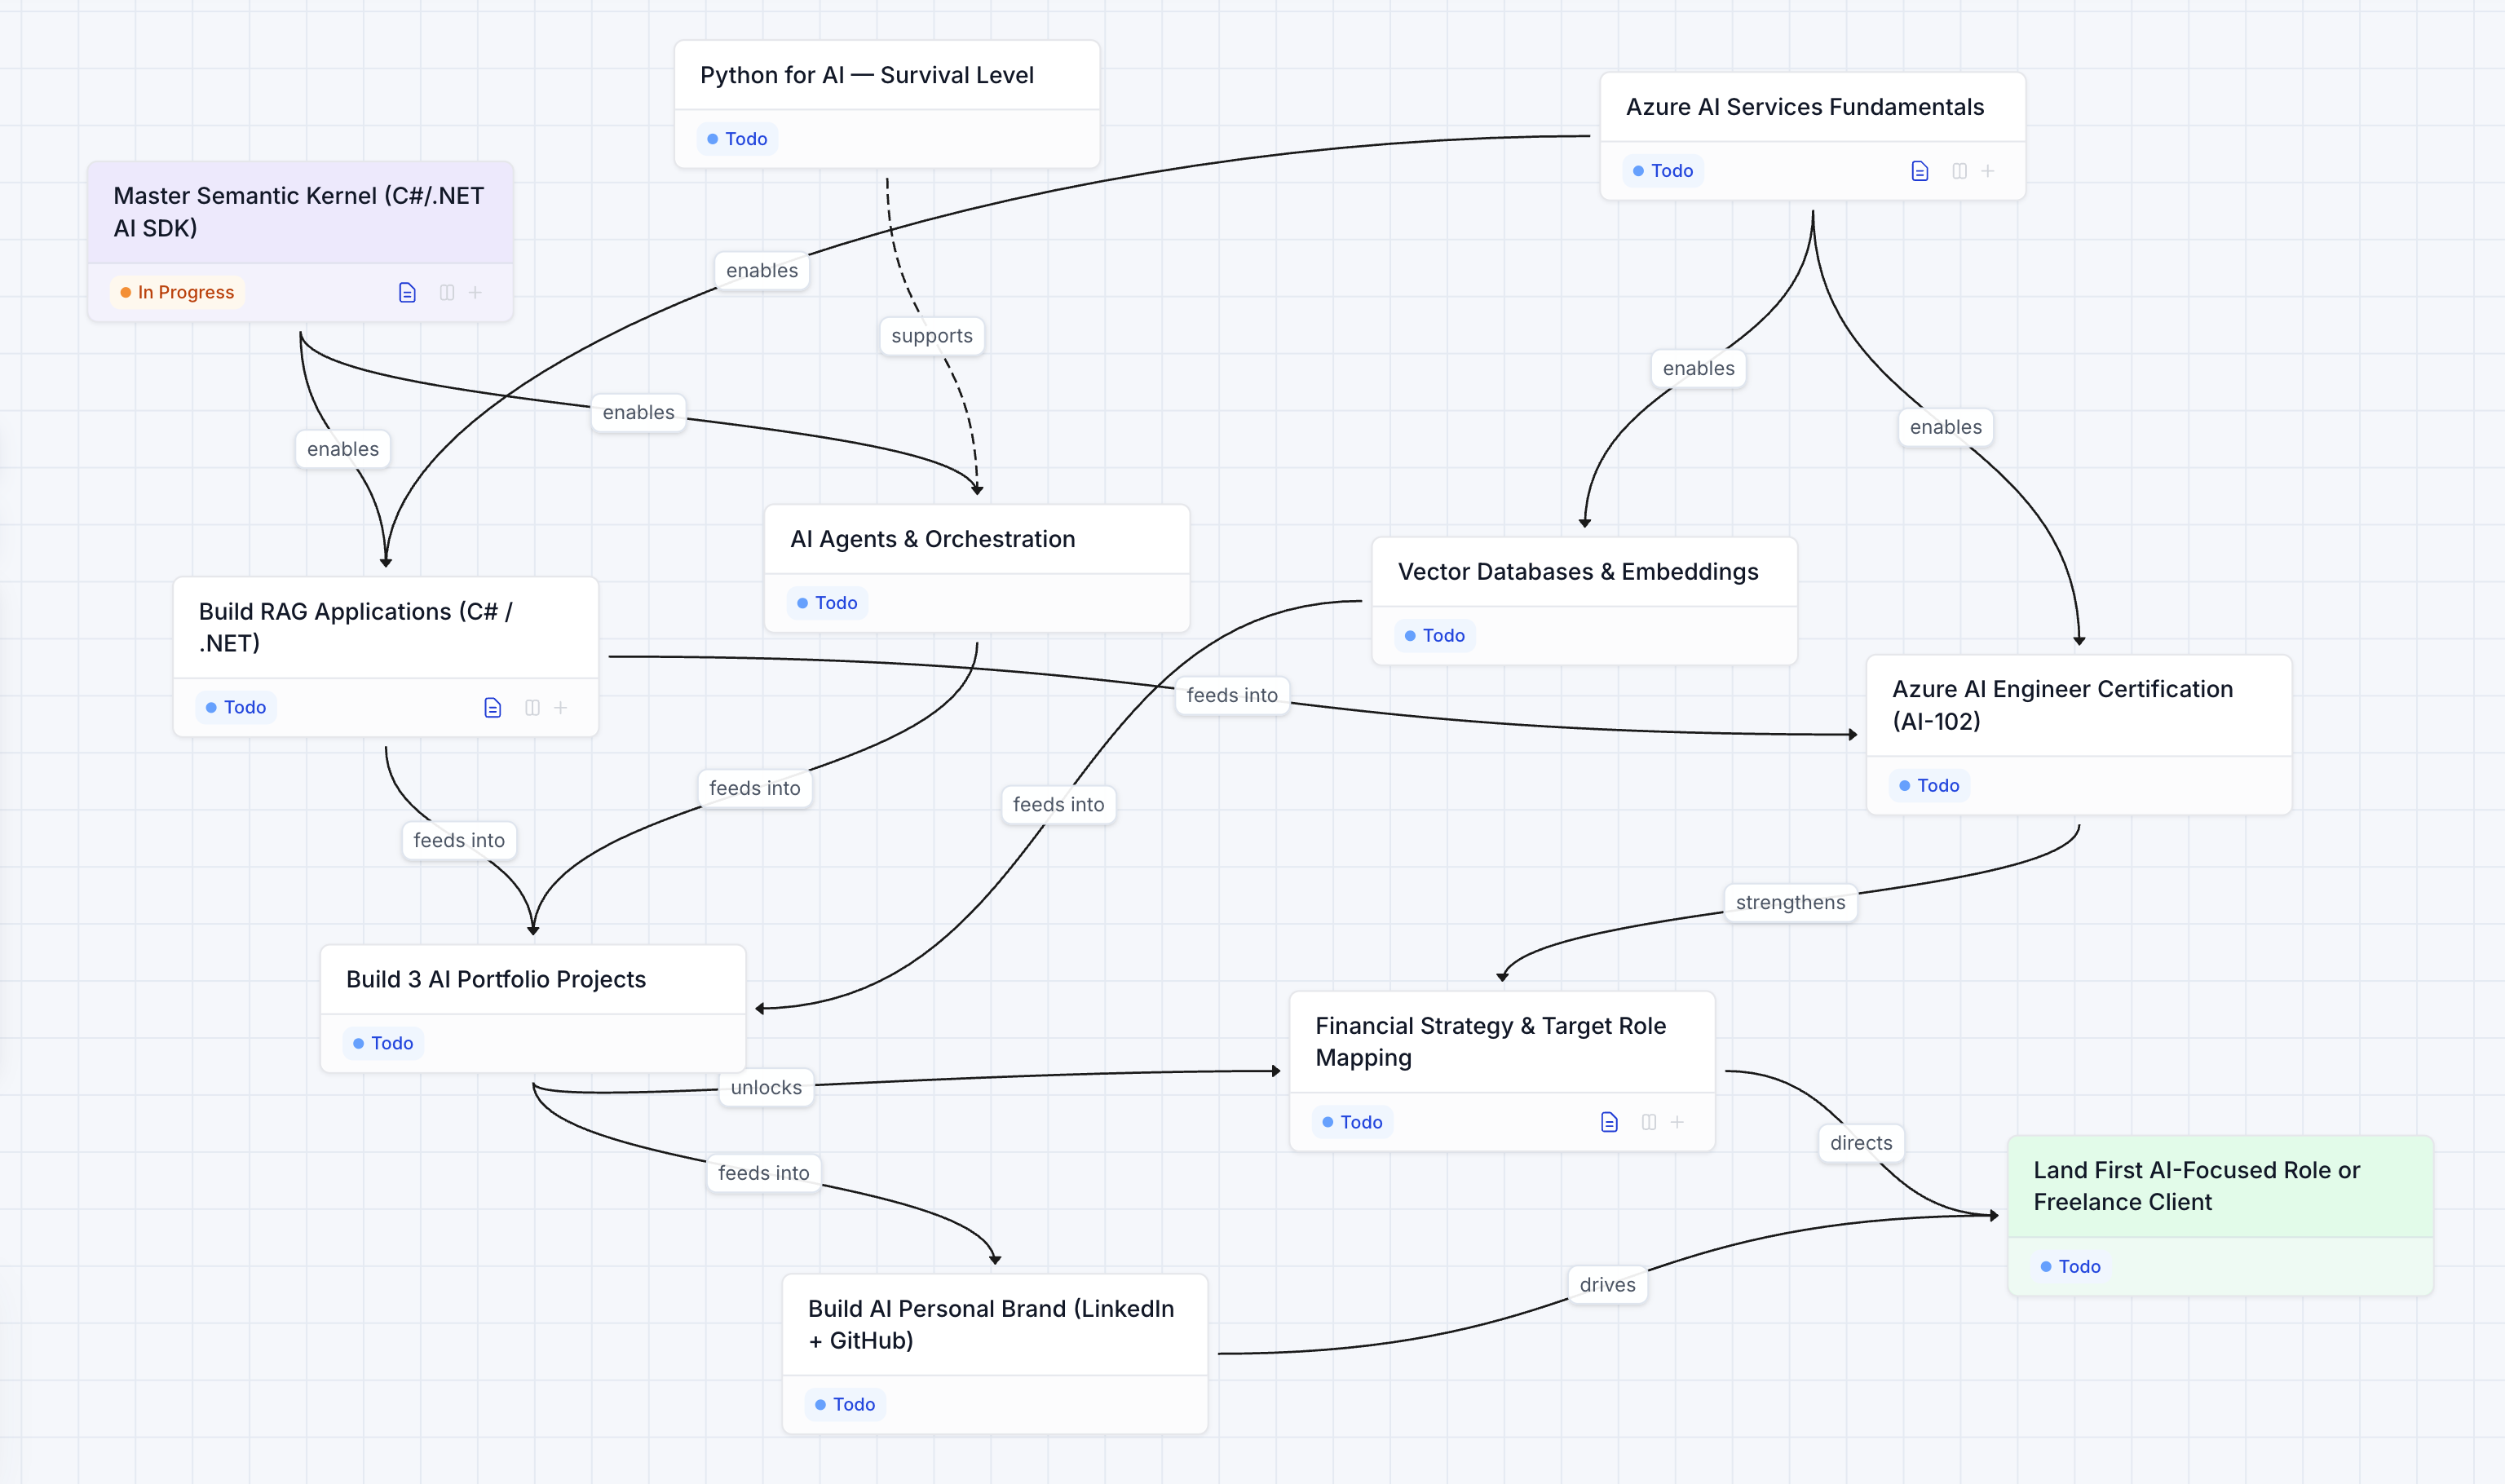This screenshot has height=1484, width=2505.
Task: Select the Land First AI-Focused Role title
Action: click(x=2196, y=1186)
